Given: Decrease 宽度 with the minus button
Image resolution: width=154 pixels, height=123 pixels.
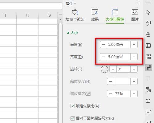Looking at the screenshot, I should tap(103, 57).
